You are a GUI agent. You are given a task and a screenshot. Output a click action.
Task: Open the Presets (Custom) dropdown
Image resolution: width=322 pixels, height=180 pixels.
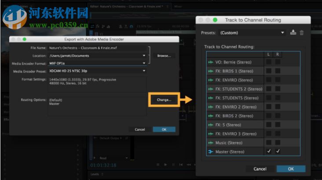coord(252,33)
